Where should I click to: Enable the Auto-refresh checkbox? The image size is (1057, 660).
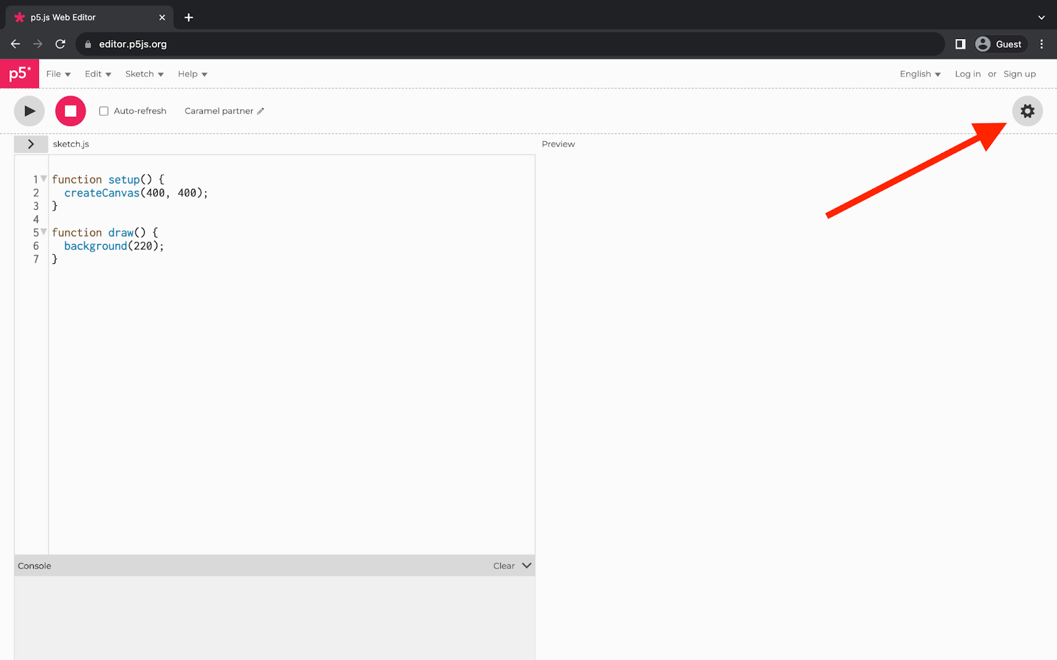click(x=104, y=111)
